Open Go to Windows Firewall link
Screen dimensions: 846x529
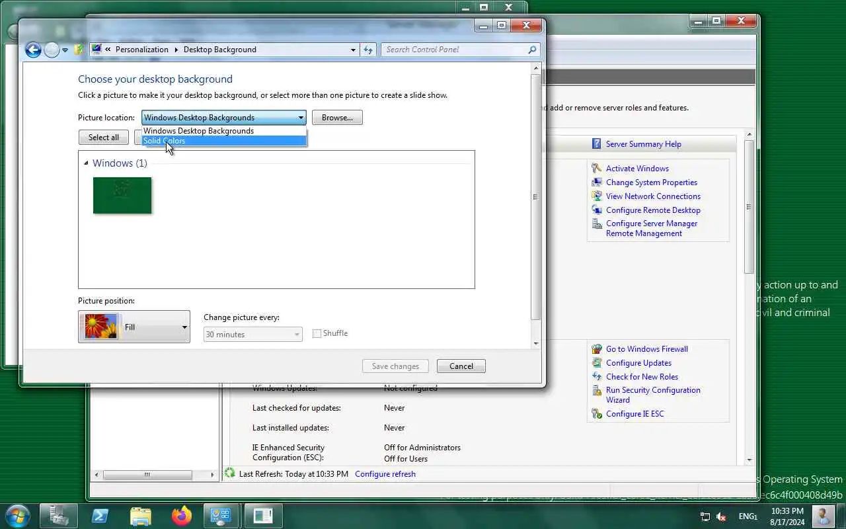[x=647, y=349]
